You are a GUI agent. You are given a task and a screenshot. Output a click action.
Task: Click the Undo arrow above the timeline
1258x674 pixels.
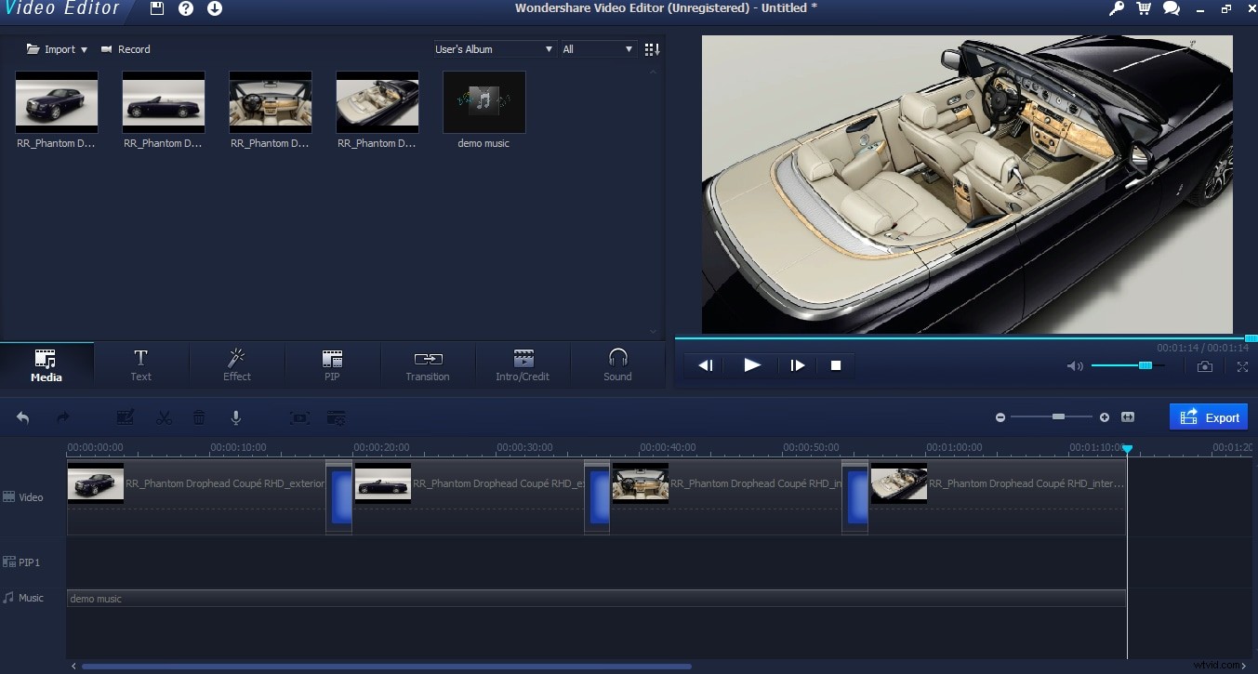pos(22,416)
